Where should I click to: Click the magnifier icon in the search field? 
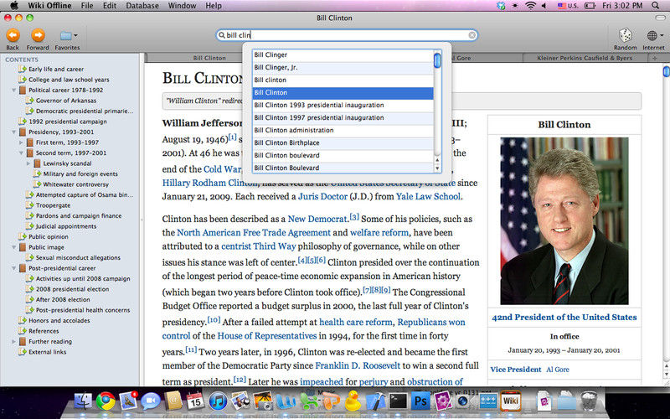[221, 35]
